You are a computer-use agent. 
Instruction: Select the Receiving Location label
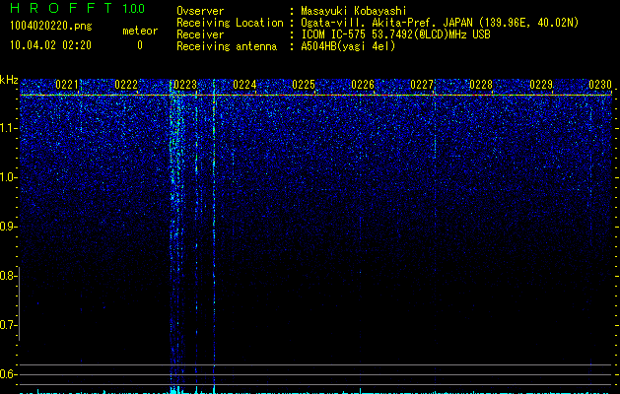[230, 23]
